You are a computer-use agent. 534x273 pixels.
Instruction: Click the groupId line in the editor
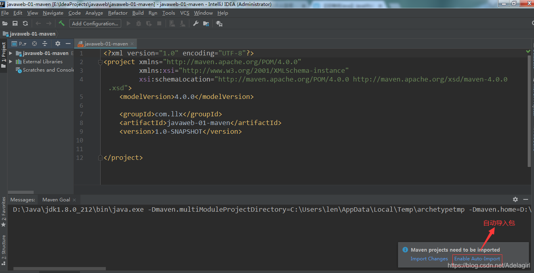tap(171, 114)
